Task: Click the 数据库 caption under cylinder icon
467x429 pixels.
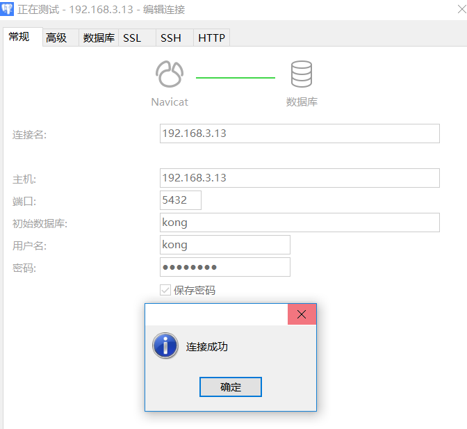Action: [x=302, y=102]
